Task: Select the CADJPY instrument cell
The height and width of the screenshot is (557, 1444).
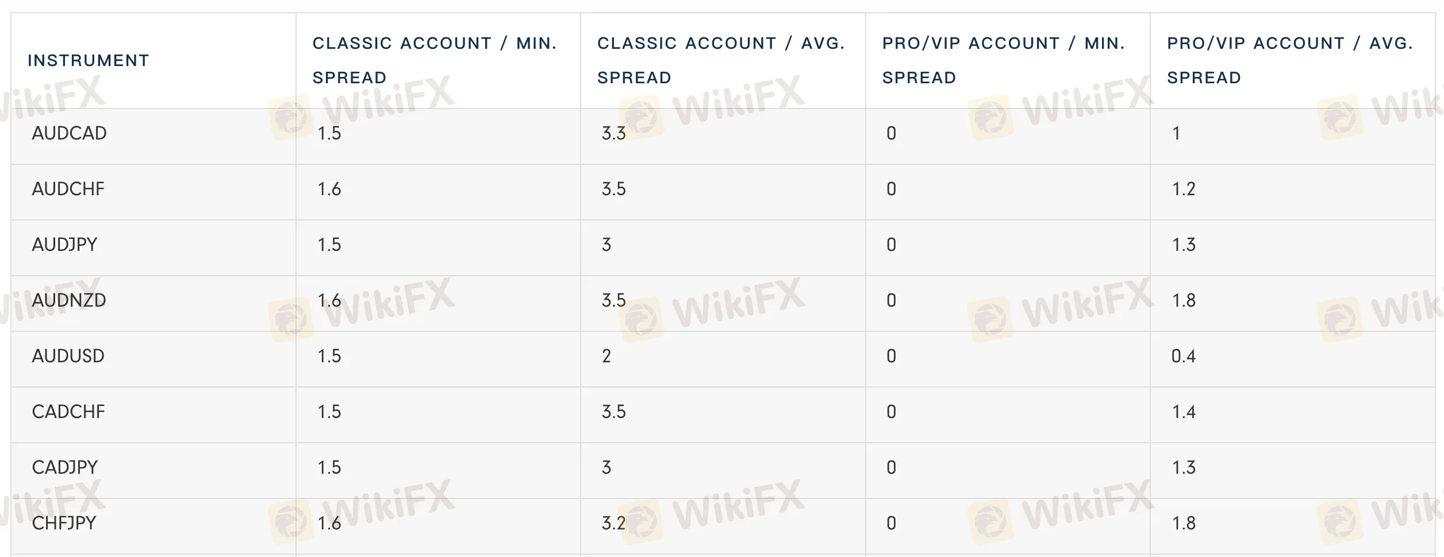Action: click(x=65, y=467)
